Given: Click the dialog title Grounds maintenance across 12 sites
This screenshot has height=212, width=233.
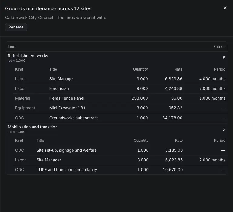Looking at the screenshot, I should click(x=48, y=8).
